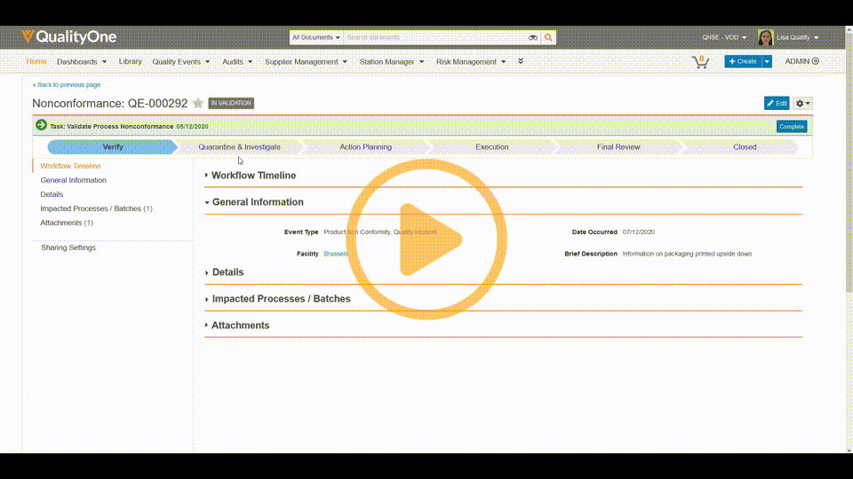
Task: Click the task due date 05/12/2020
Action: tap(192, 127)
